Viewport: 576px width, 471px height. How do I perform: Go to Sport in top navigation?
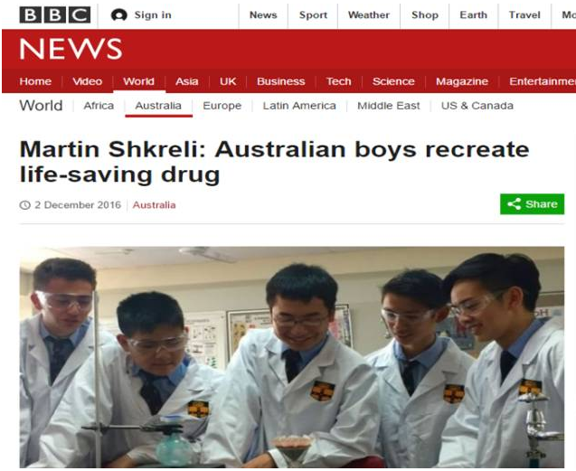click(x=313, y=15)
